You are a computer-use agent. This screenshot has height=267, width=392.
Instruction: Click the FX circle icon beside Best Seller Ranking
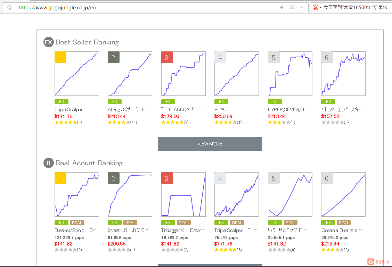(x=49, y=42)
